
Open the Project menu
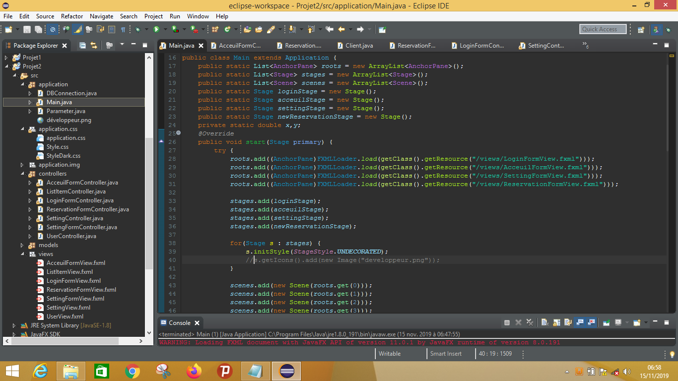pos(153,16)
